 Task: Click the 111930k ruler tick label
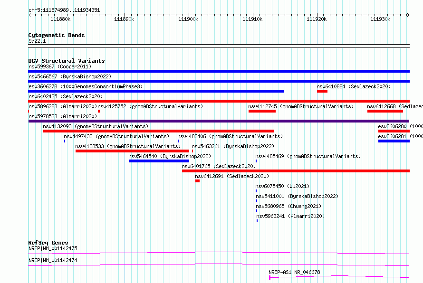[x=380, y=19]
